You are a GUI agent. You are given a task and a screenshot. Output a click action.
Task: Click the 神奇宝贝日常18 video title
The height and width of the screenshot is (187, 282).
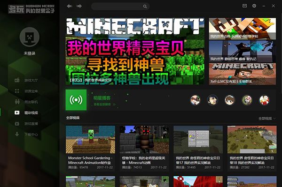click(251, 160)
